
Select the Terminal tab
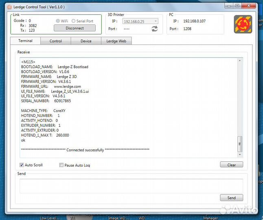tap(25, 41)
